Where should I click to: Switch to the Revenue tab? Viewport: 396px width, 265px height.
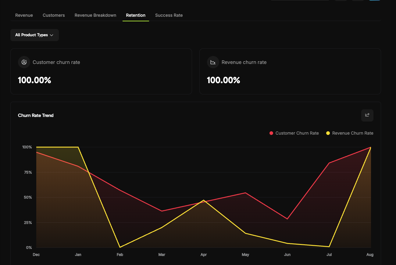point(24,15)
